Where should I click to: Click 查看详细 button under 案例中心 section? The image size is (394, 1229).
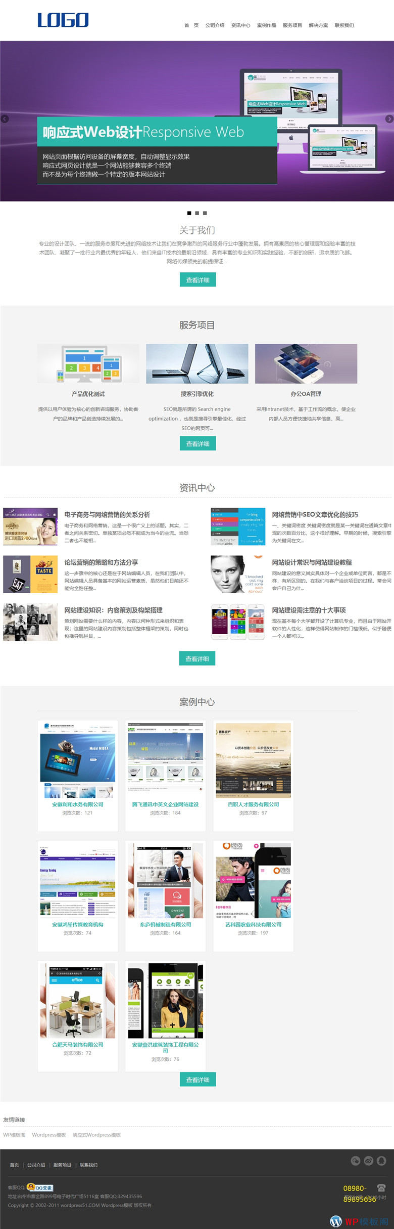click(198, 1079)
